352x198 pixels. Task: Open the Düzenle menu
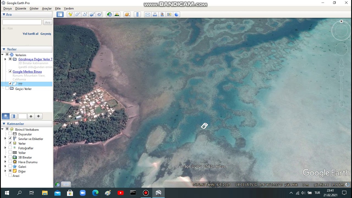(x=21, y=9)
